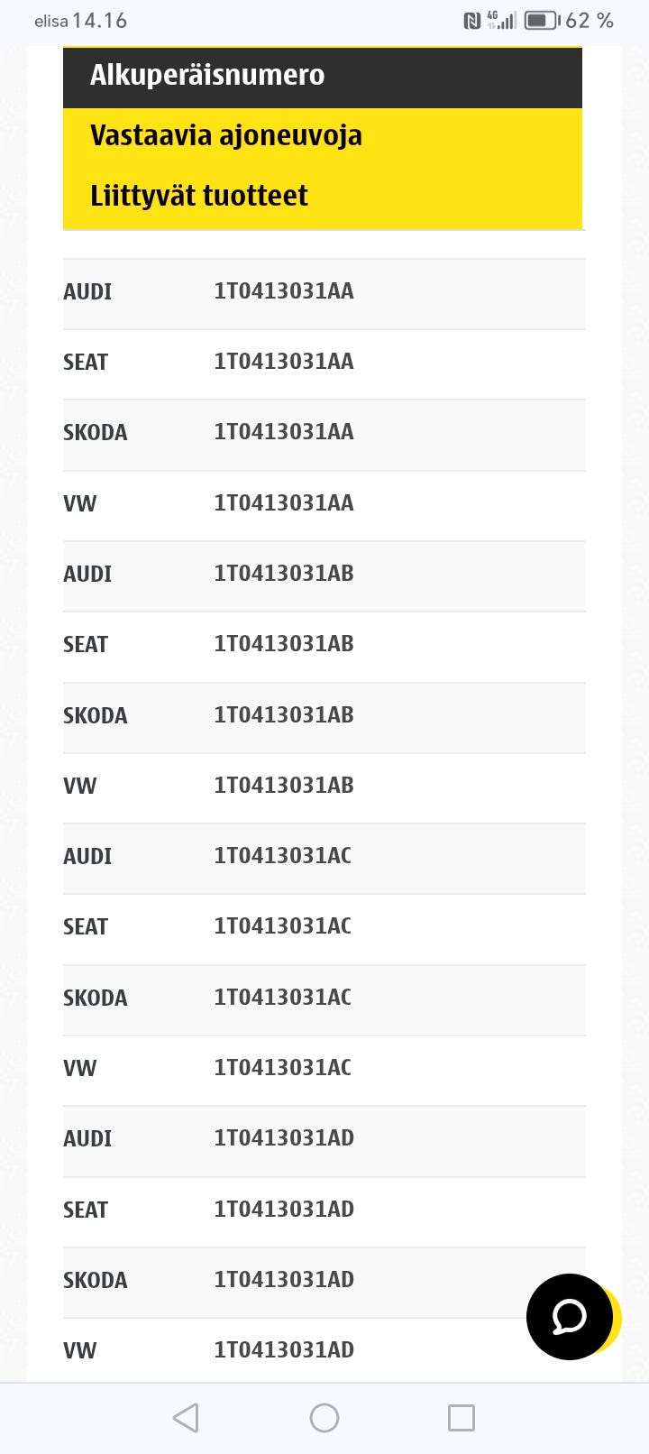The image size is (649, 1454).
Task: Select SEAT row with 1T0413031AC
Action: click(282, 926)
